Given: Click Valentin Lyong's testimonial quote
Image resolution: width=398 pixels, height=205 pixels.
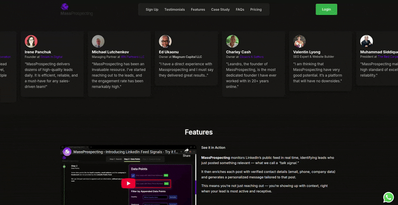Looking at the screenshot, I should [x=317, y=73].
